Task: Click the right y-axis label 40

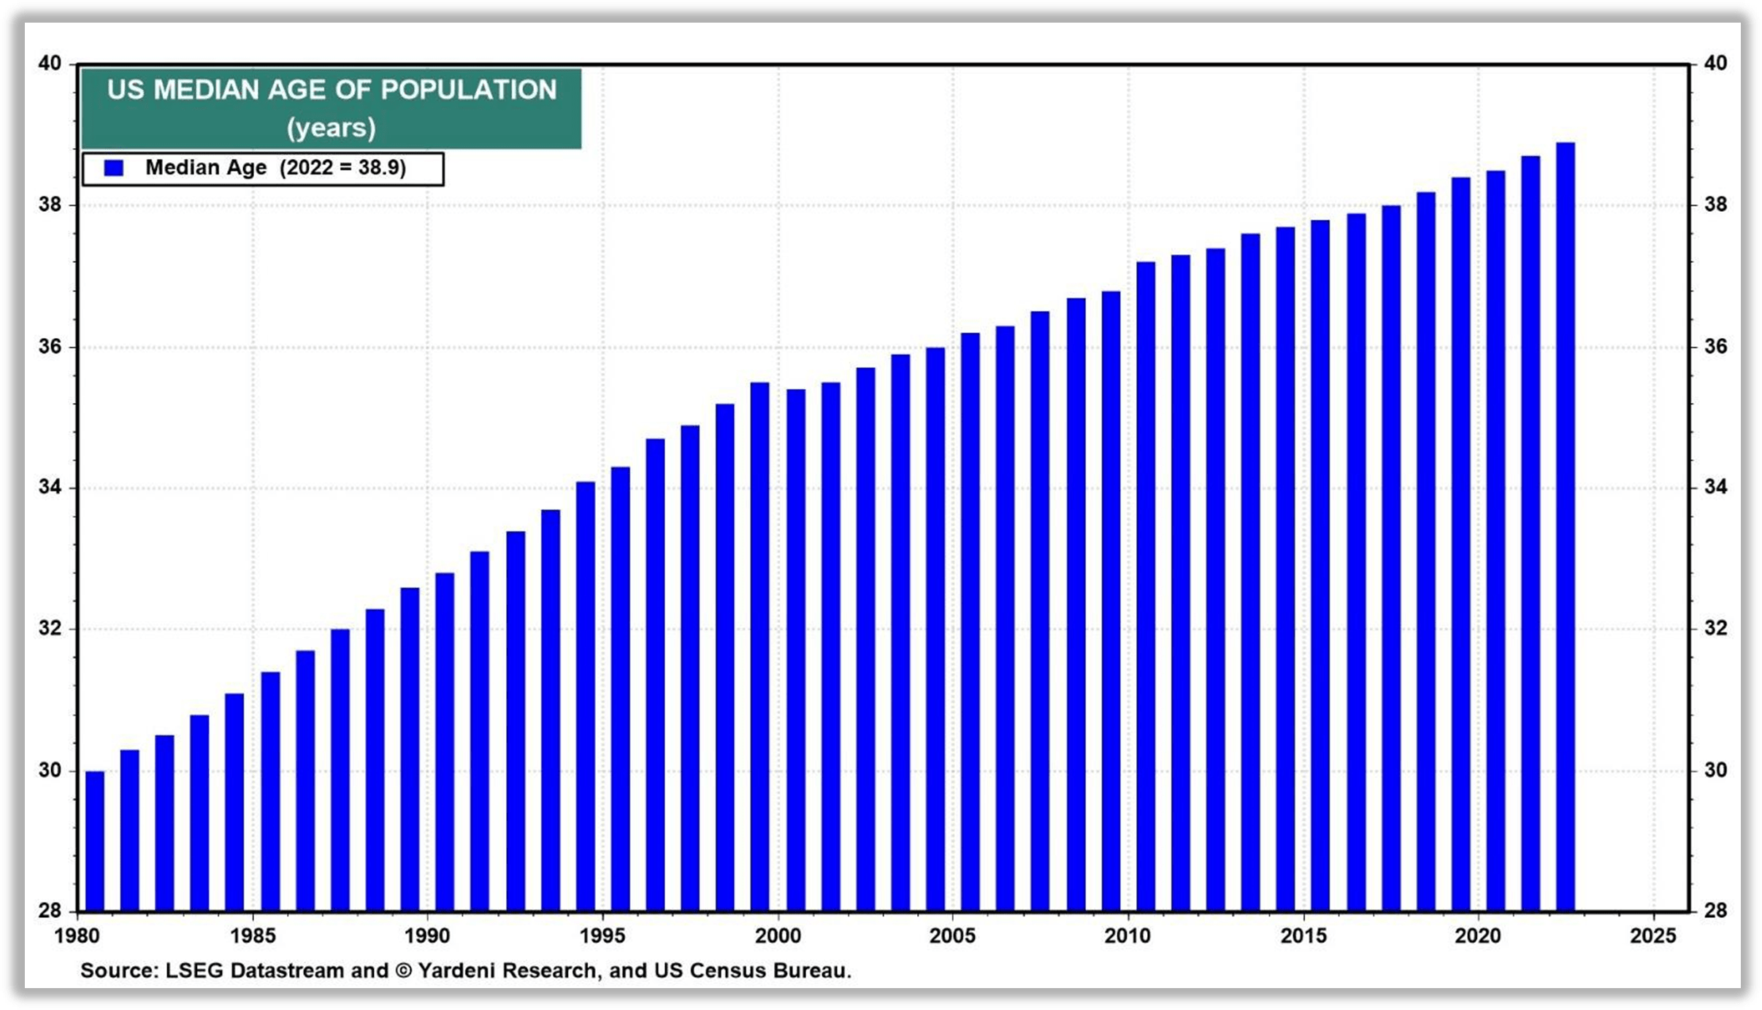Action: point(1716,64)
